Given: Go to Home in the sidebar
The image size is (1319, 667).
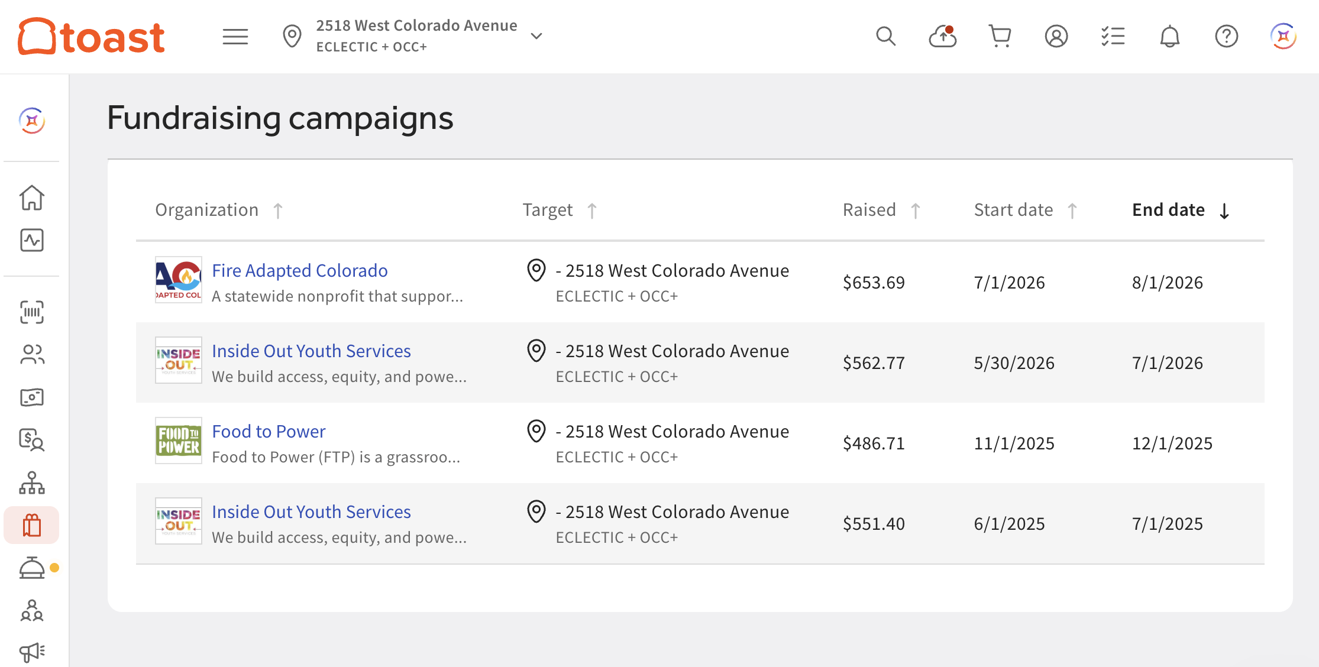Looking at the screenshot, I should click(x=32, y=197).
